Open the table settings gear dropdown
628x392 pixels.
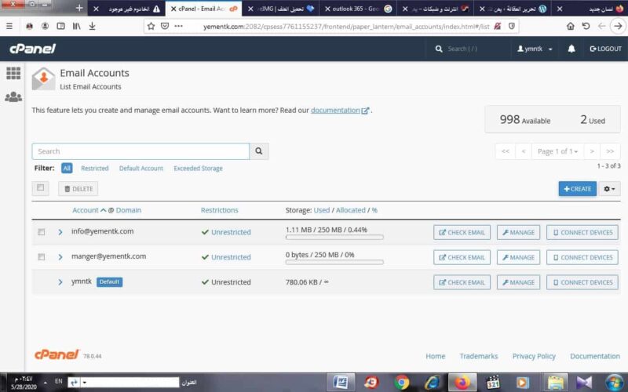click(x=609, y=189)
